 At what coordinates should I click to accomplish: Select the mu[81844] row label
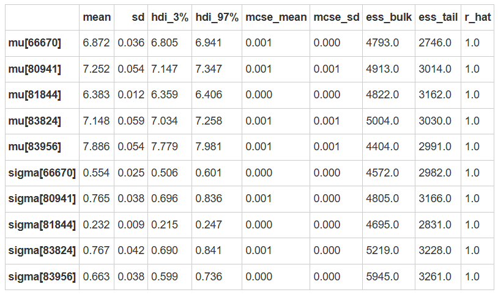[x=35, y=95]
